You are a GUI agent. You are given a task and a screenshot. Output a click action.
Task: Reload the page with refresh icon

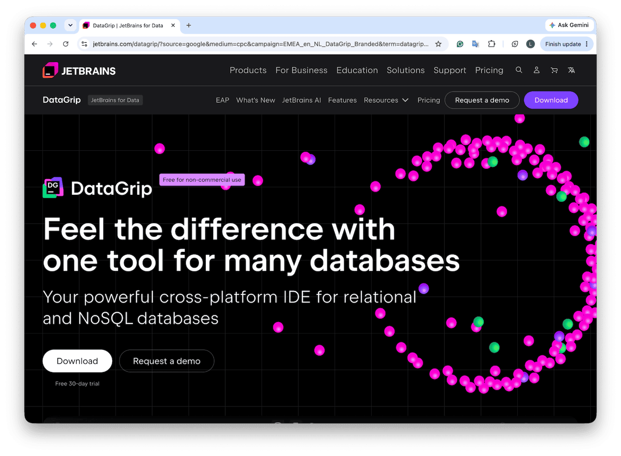(66, 44)
